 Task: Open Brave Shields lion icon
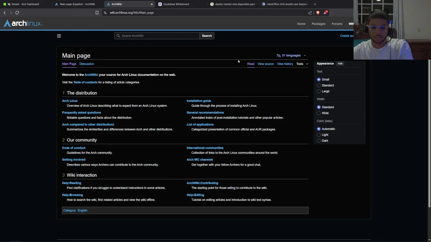pos(318,12)
